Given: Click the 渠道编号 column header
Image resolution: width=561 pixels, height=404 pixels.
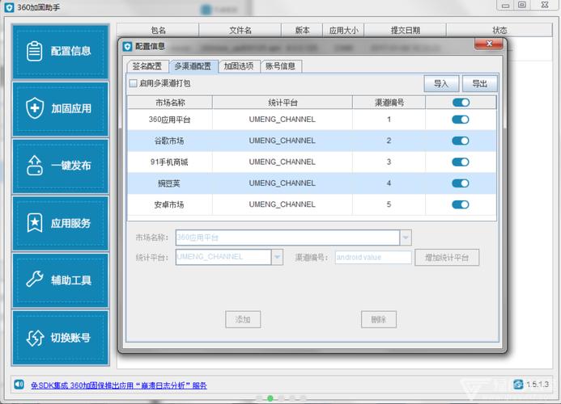Looking at the screenshot, I should (x=389, y=103).
